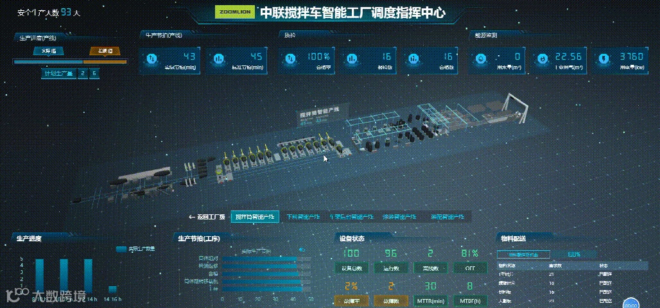Click the topmost process takt bar
660x308 pixels.
tap(260, 259)
